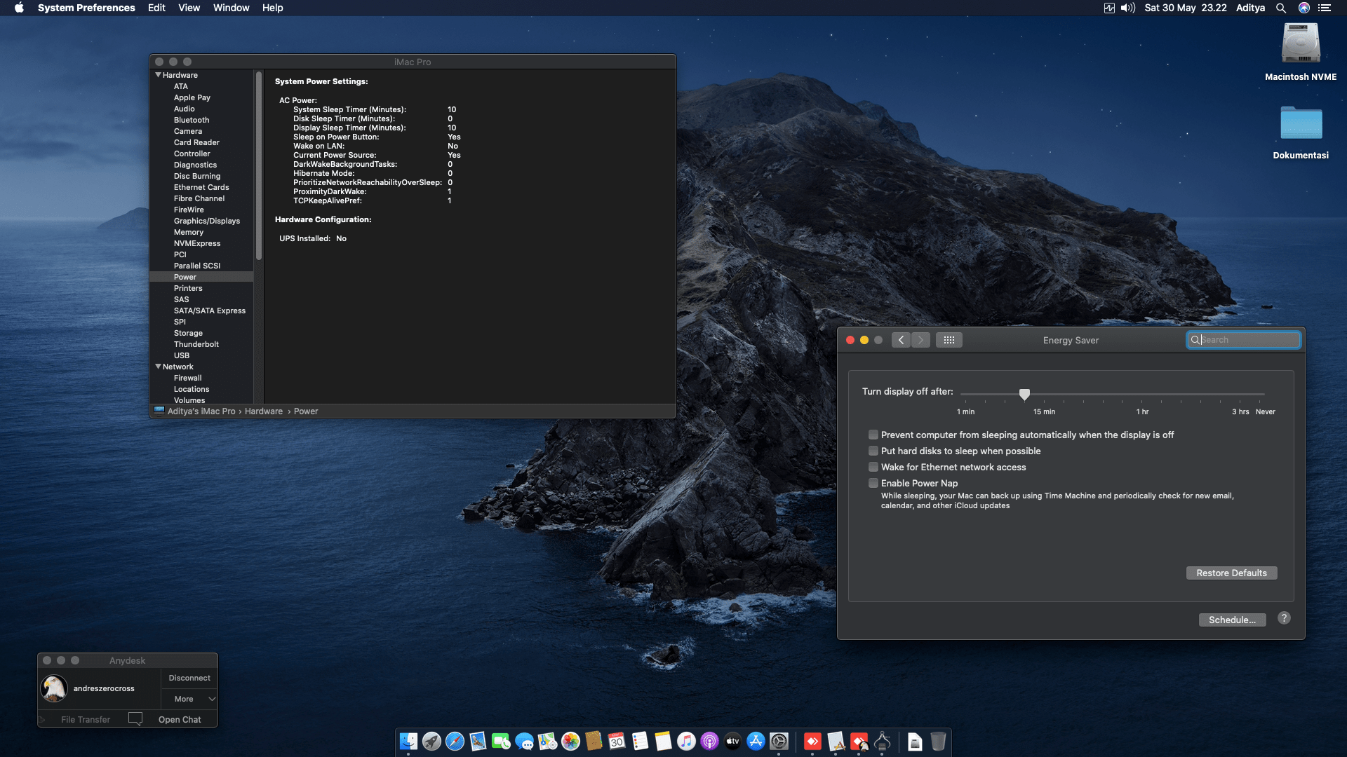Open App Store in the dock
1347x757 pixels.
tap(756, 741)
